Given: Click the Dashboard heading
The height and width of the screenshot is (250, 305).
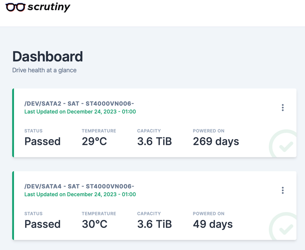Looking at the screenshot, I should click(48, 56).
